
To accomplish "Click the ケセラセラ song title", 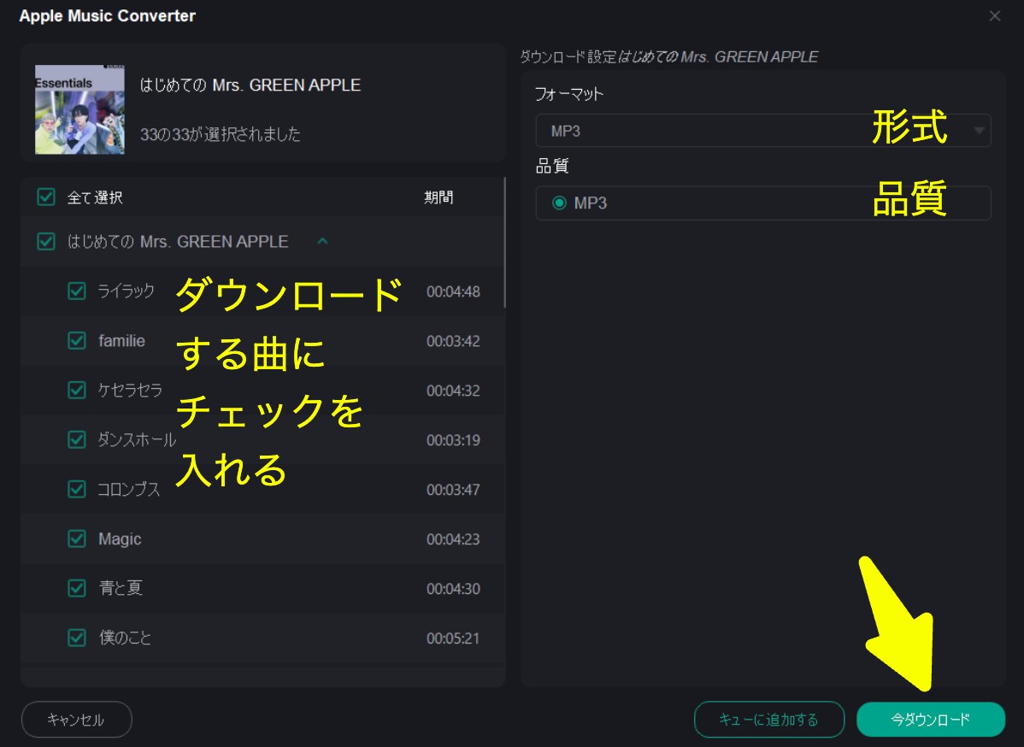I will (130, 390).
